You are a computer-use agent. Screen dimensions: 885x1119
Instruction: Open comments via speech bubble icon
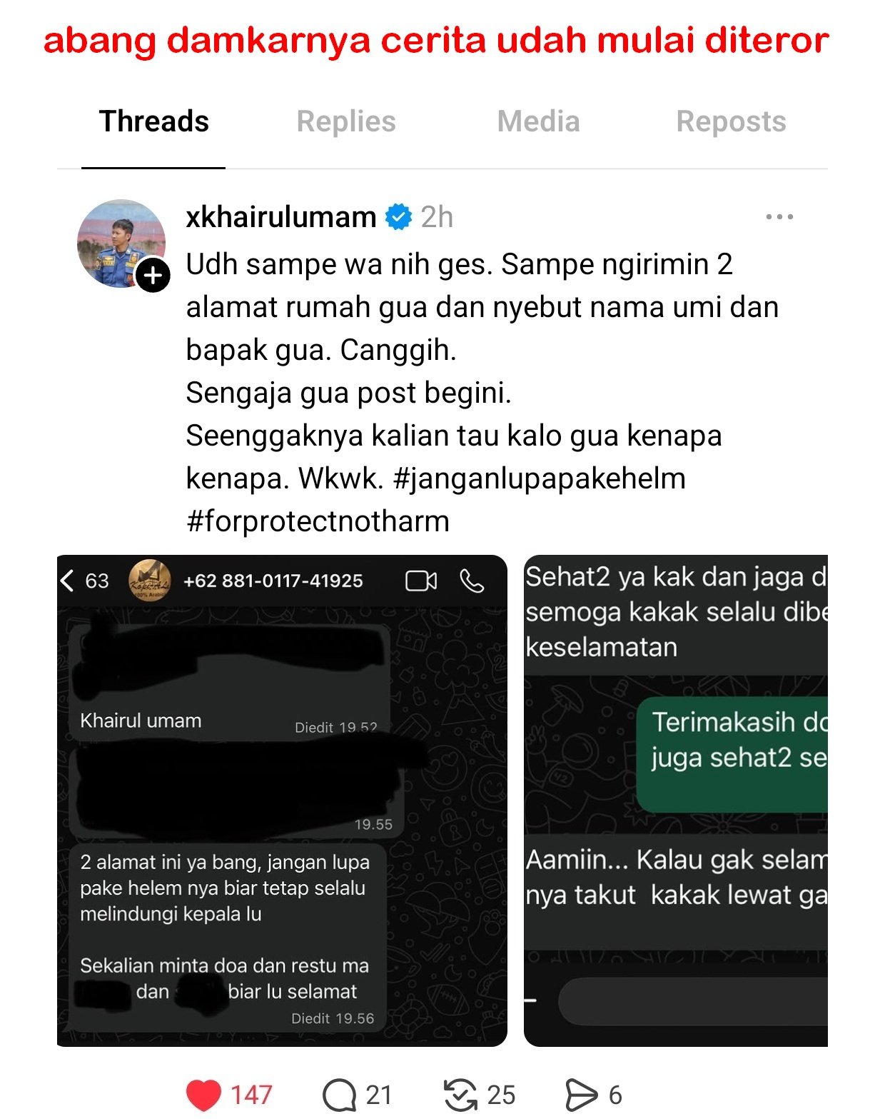pos(339,1095)
